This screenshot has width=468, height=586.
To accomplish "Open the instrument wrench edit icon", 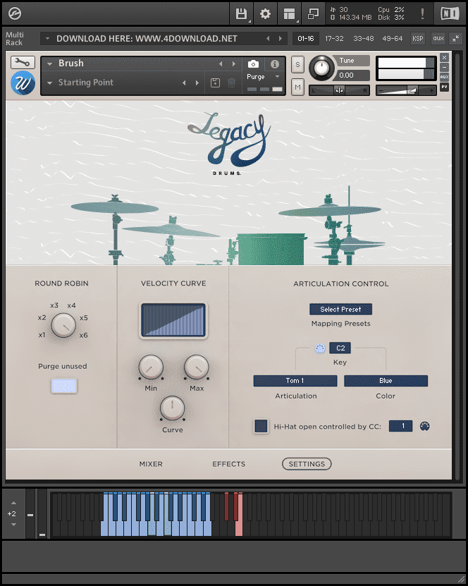I will click(23, 63).
